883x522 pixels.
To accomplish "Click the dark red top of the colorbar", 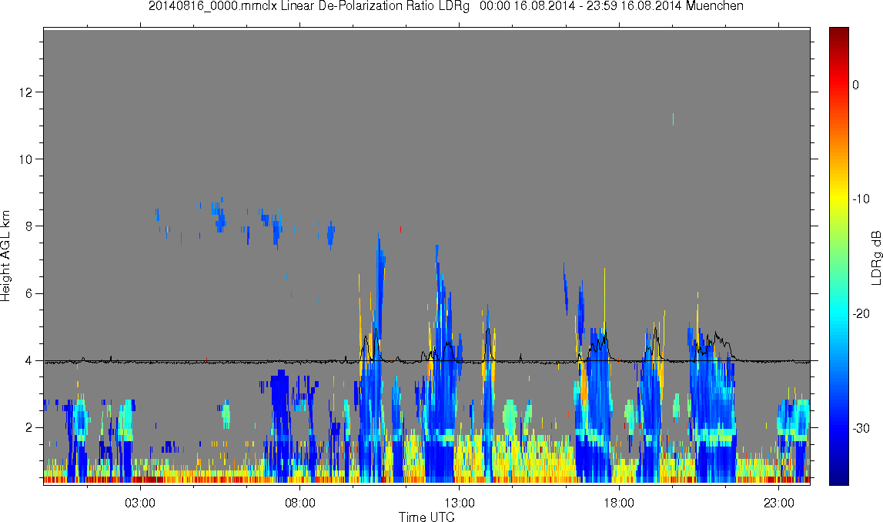I will 838,34.
